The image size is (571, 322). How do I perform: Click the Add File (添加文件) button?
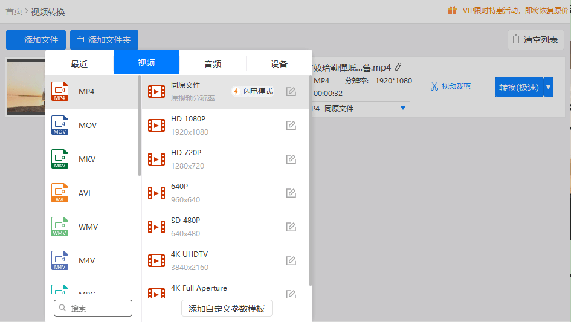tap(35, 40)
